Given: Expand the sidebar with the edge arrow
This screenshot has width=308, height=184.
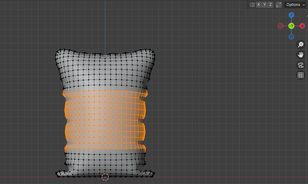Looking at the screenshot, I should tap(307, 16).
